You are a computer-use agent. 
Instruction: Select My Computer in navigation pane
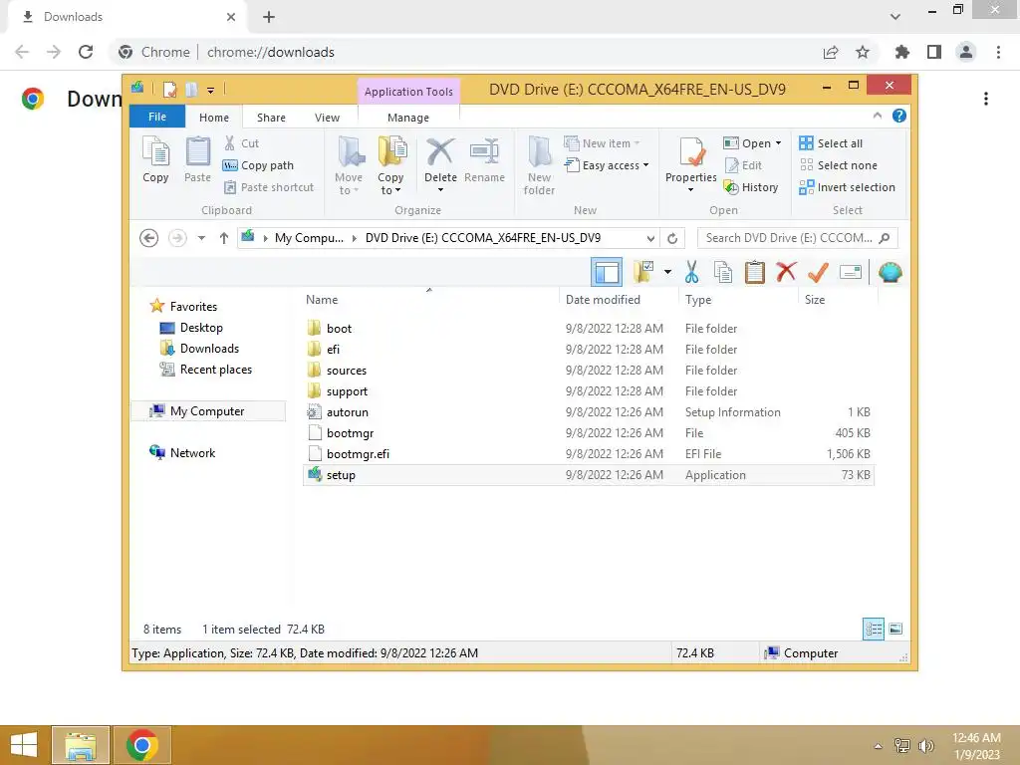207,411
